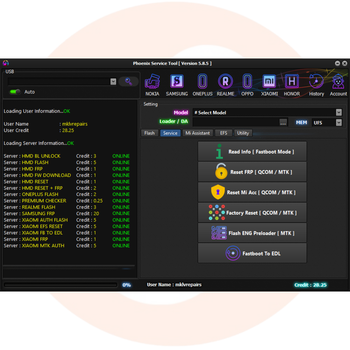Open the SAMSUNG brand section
Image resolution: width=350 pixels, height=350 pixels.
(177, 85)
